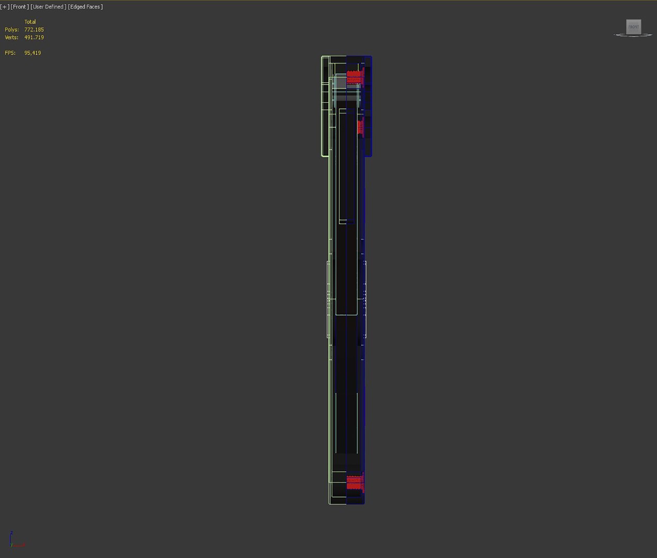
Task: Open the [User Defined] shading menu
Action: click(49, 7)
